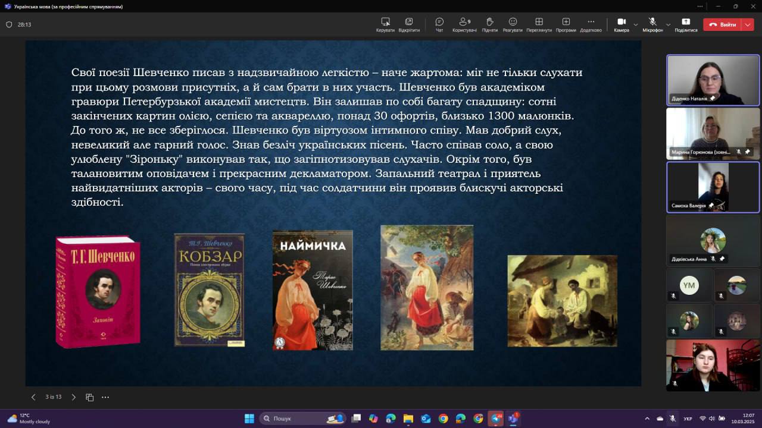This screenshot has height=428, width=762.
Task: Expand camera options arrow next to Камера
Action: (636, 24)
